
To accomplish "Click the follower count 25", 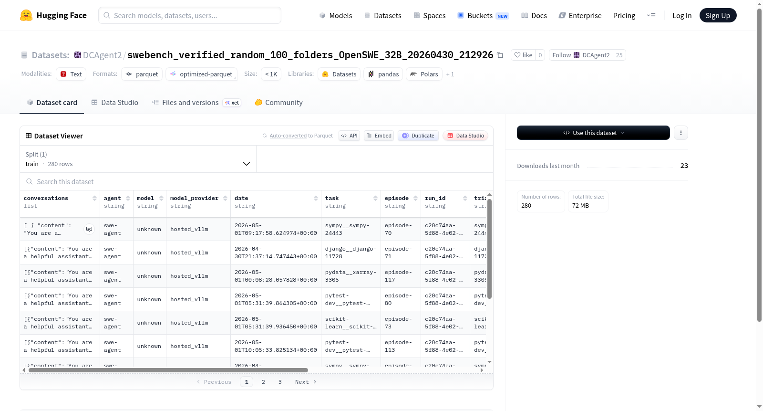I will coord(619,55).
